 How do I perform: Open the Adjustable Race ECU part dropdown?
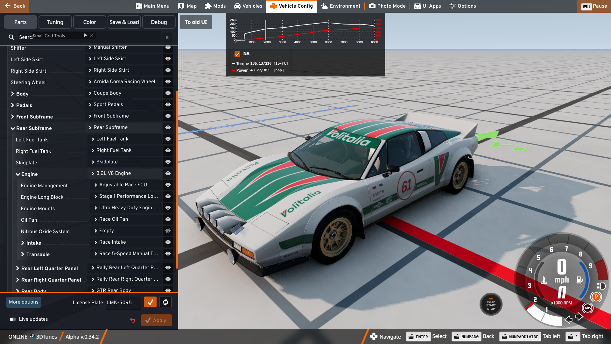[x=126, y=185]
